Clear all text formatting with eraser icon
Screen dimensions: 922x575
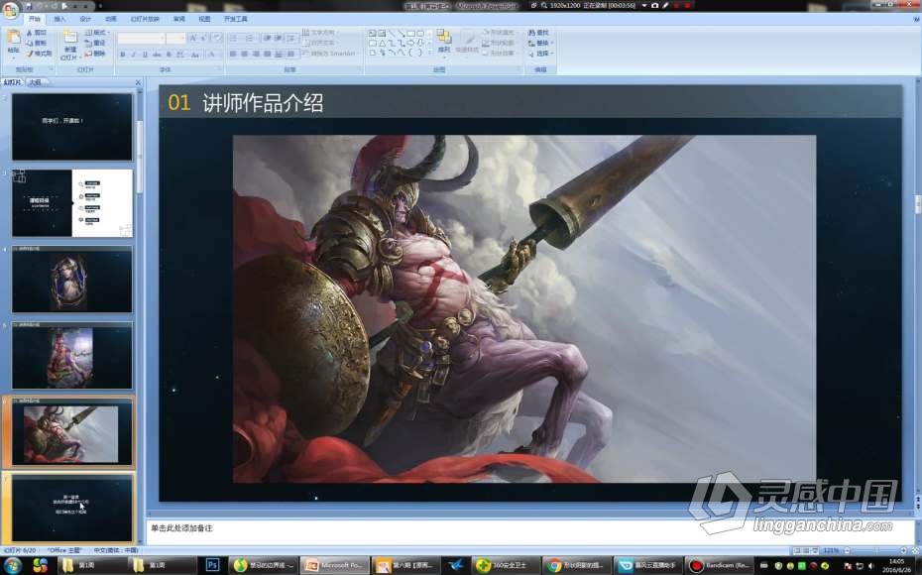click(216, 39)
